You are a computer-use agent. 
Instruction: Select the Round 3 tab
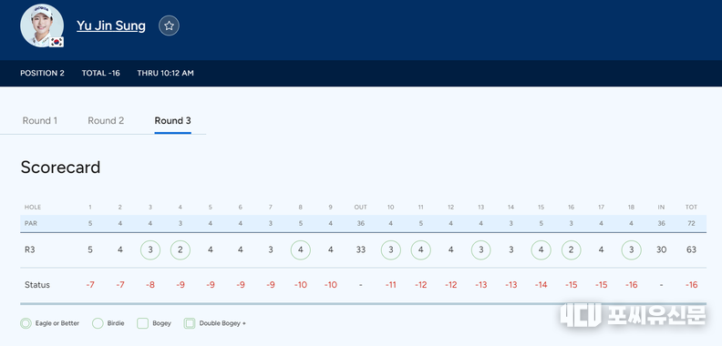pos(172,120)
